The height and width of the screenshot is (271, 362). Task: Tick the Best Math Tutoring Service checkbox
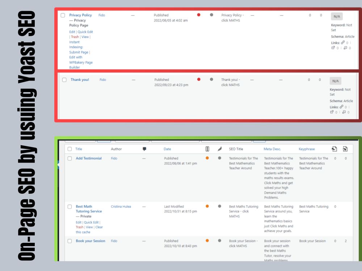(70, 206)
